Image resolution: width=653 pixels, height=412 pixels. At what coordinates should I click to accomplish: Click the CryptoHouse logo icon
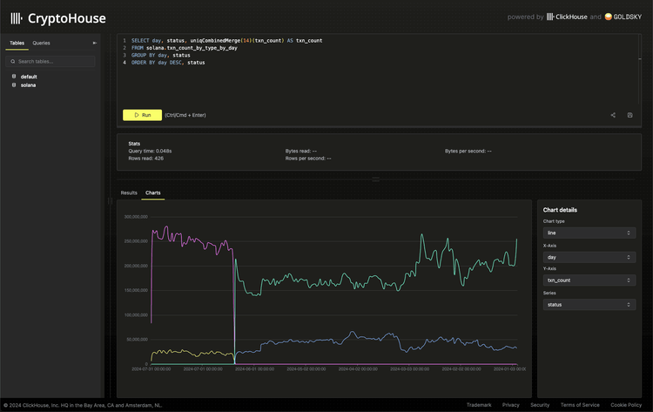[17, 17]
